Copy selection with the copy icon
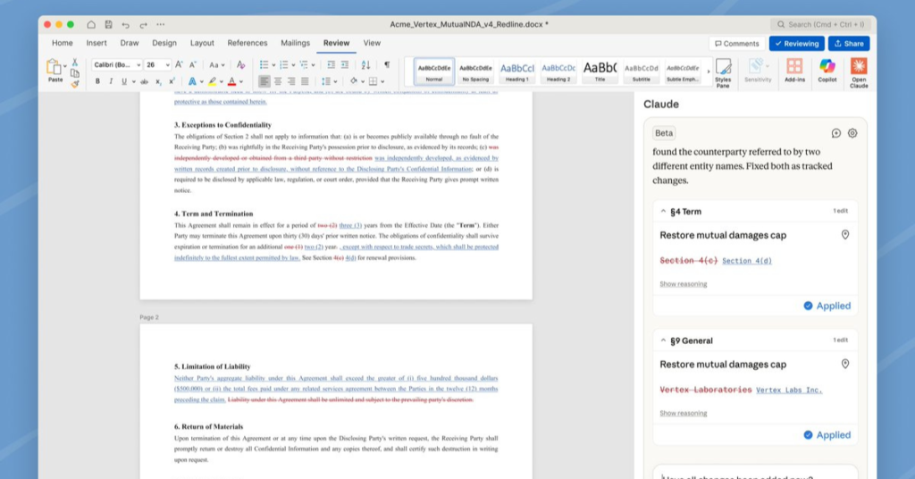915x479 pixels. (x=75, y=73)
